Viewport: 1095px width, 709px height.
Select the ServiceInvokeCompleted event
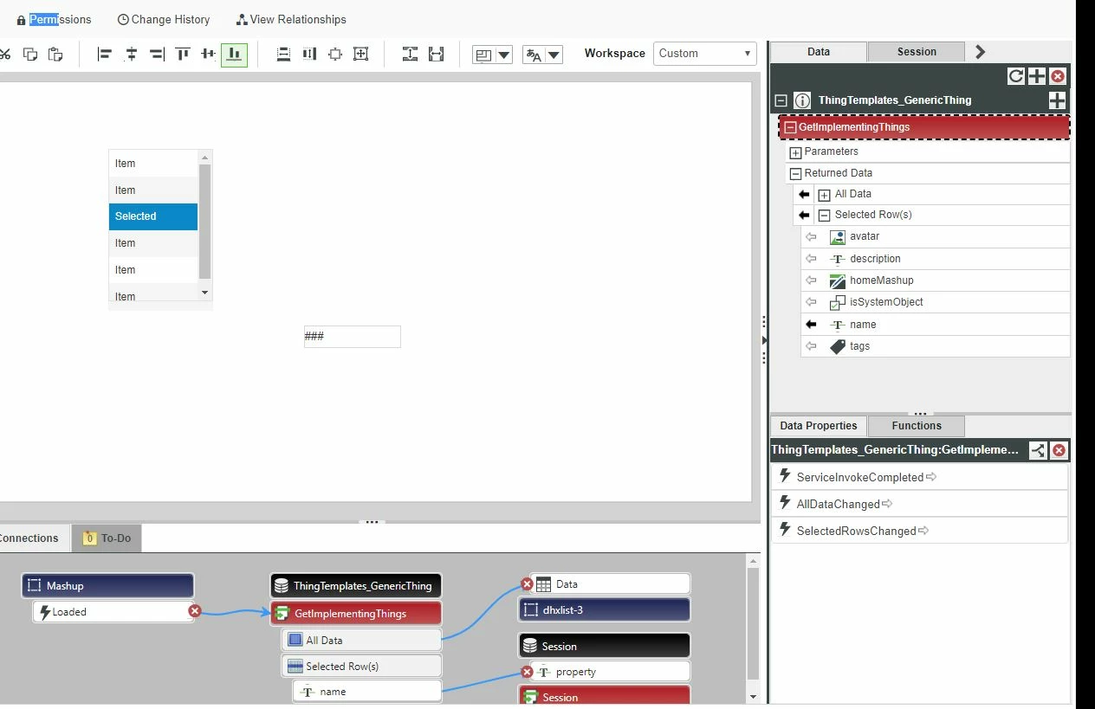click(x=919, y=477)
